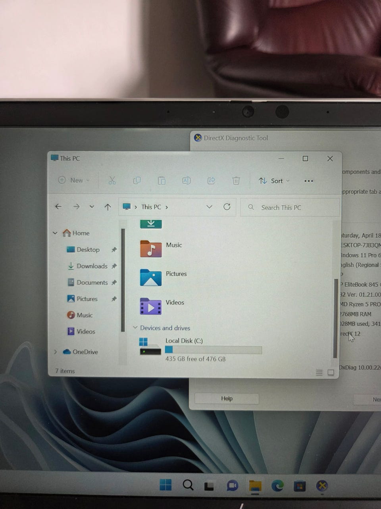Screen dimensions: 381x509
Task: Select OneDrive in the navigation pane
Action: pyautogui.click(x=80, y=352)
